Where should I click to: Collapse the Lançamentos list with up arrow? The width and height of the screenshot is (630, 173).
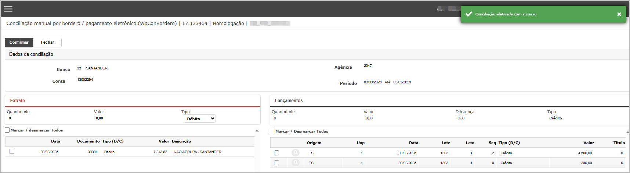click(627, 132)
